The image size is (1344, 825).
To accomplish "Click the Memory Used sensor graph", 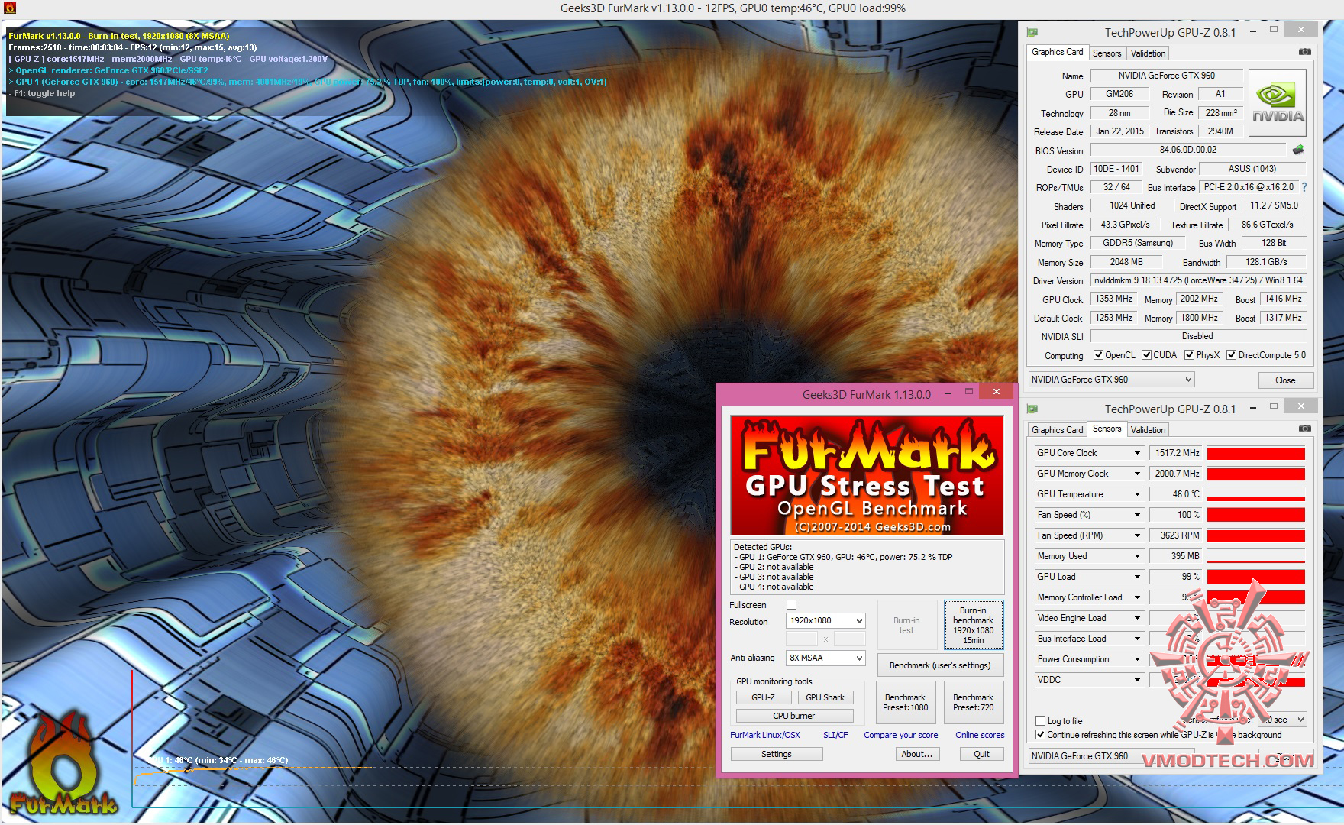I will tap(1255, 556).
